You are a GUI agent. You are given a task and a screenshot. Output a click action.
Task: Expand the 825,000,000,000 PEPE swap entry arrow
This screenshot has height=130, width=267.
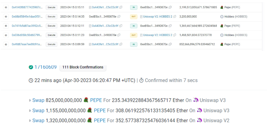click(30, 100)
